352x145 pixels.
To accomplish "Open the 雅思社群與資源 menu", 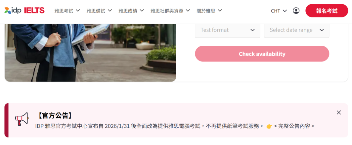I will (170, 11).
